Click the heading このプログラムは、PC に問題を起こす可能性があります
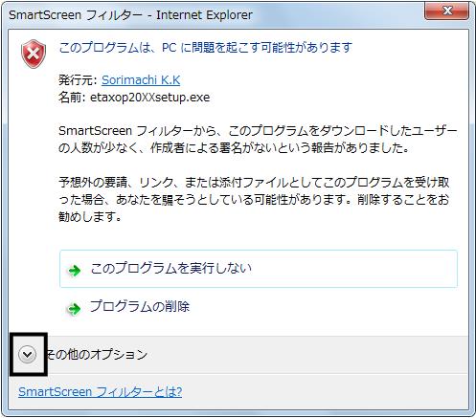Screen dimensions: 476x418 [206, 48]
